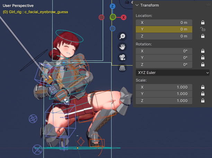Toggle lock for Rotation Z
This screenshot has width=212, height=158.
click(203, 65)
